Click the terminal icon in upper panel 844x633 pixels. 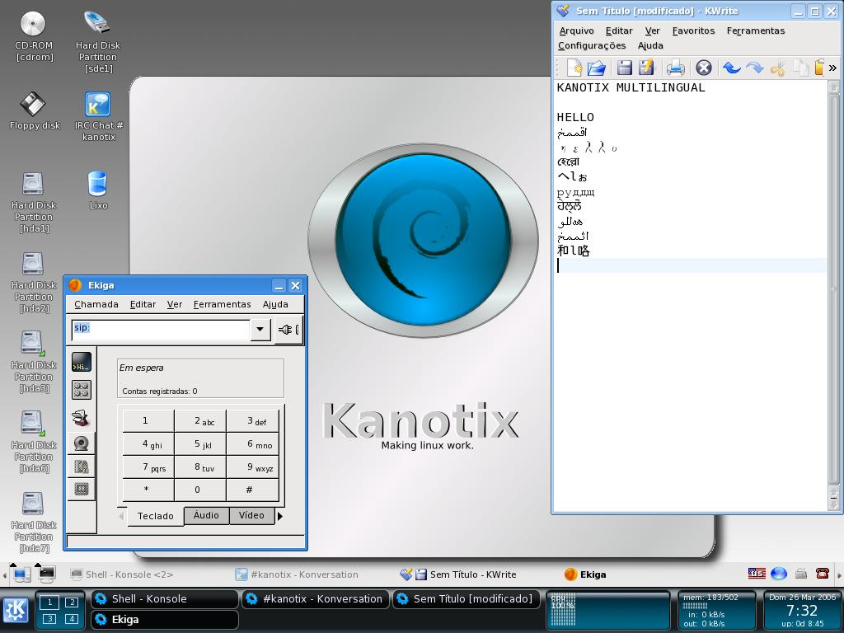click(x=46, y=574)
